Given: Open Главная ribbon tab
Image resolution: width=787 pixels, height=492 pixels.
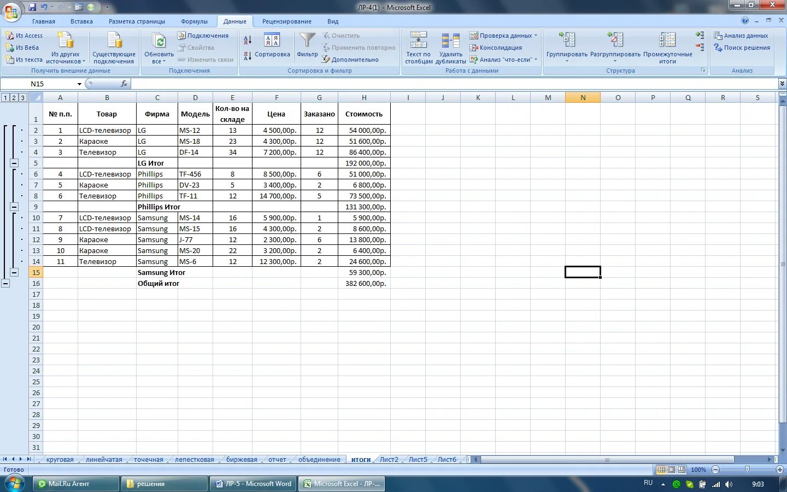Looking at the screenshot, I should point(44,21).
